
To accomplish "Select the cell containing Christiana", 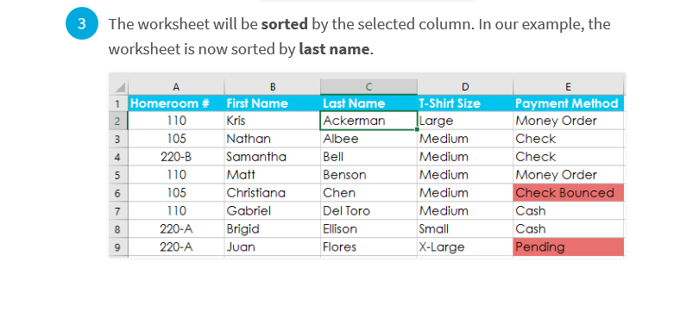I will pos(273,193).
